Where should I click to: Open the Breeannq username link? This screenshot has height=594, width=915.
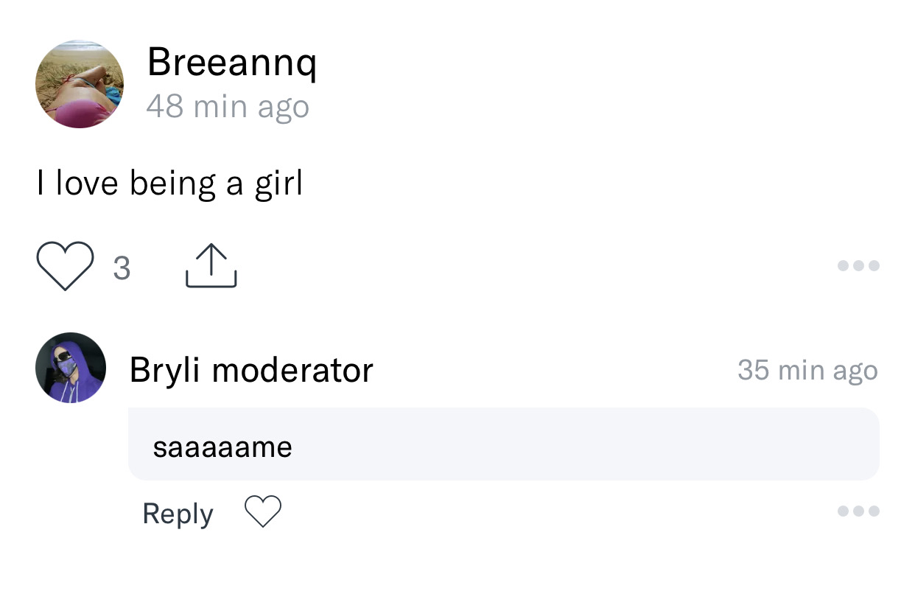point(232,62)
